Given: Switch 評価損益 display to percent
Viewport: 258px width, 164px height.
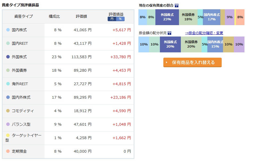Looking at the screenshot, I should point(120,19).
